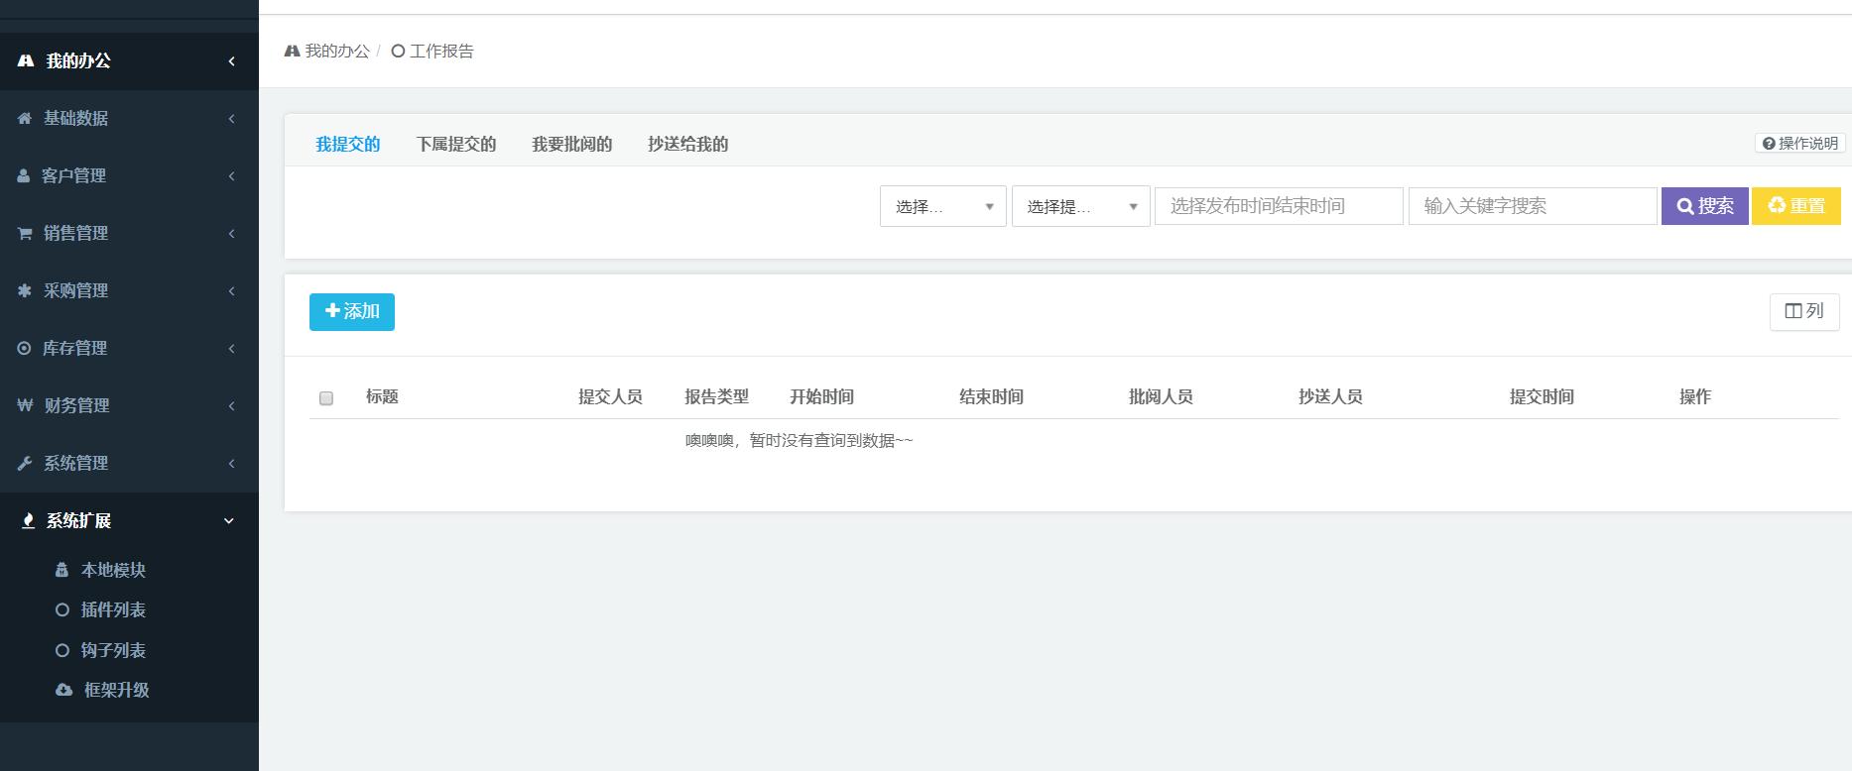Expand the 基础数据 menu chevron
The width and height of the screenshot is (1852, 771).
coord(231,119)
